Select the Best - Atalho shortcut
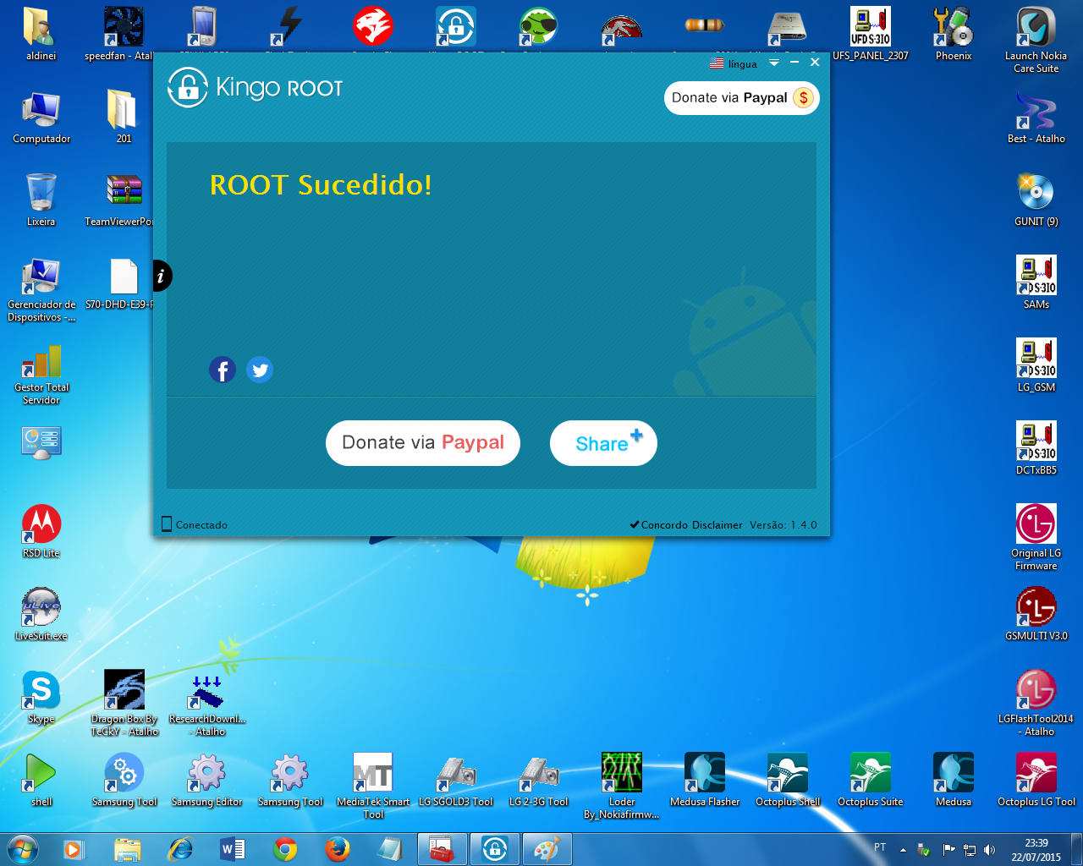The height and width of the screenshot is (866, 1083). tap(1036, 117)
